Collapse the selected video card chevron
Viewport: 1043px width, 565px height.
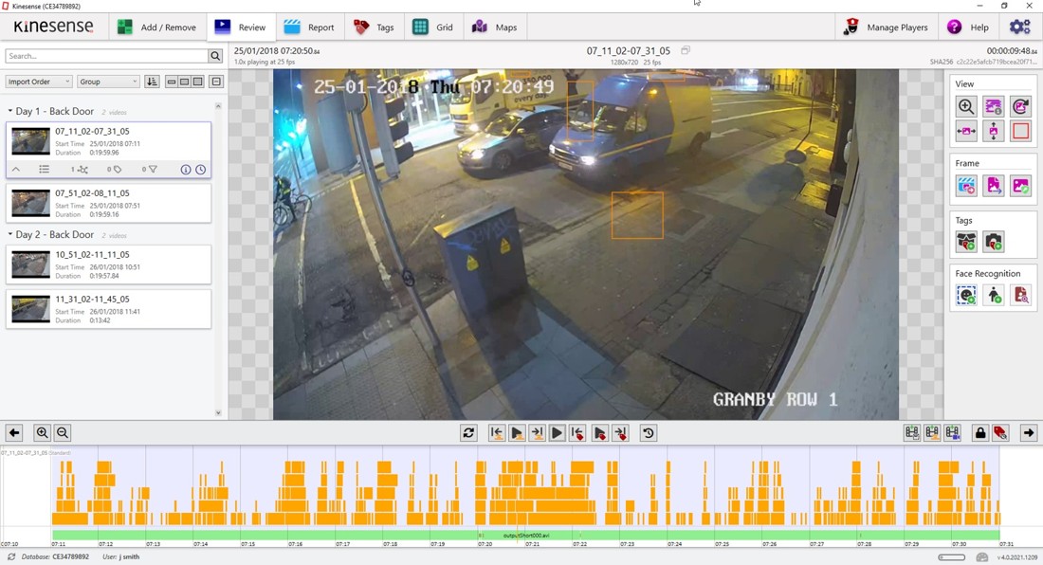click(x=16, y=170)
